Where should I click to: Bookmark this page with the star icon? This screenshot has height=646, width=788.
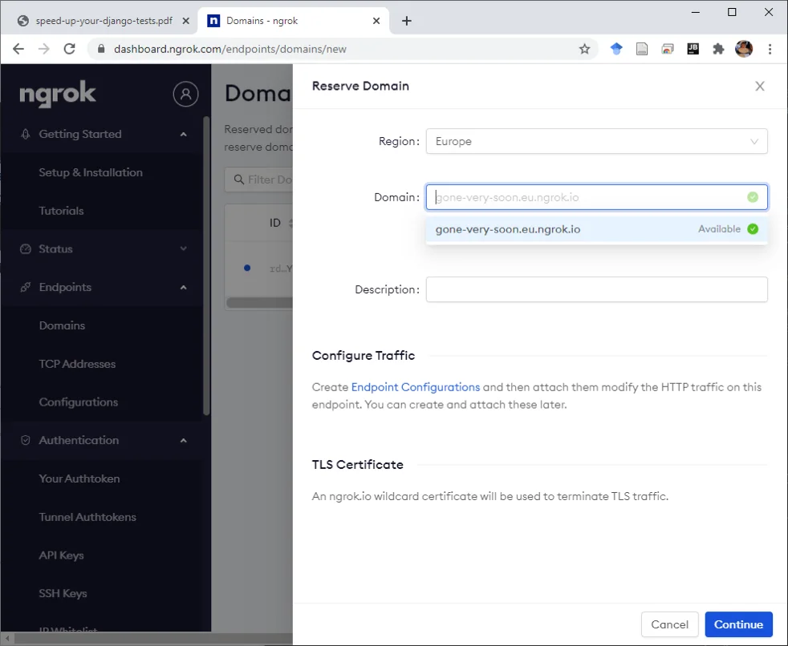[x=584, y=49]
